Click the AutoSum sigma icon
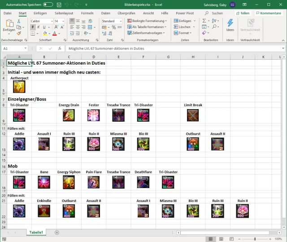Screen dimensions: 287x242 click(x=204, y=21)
